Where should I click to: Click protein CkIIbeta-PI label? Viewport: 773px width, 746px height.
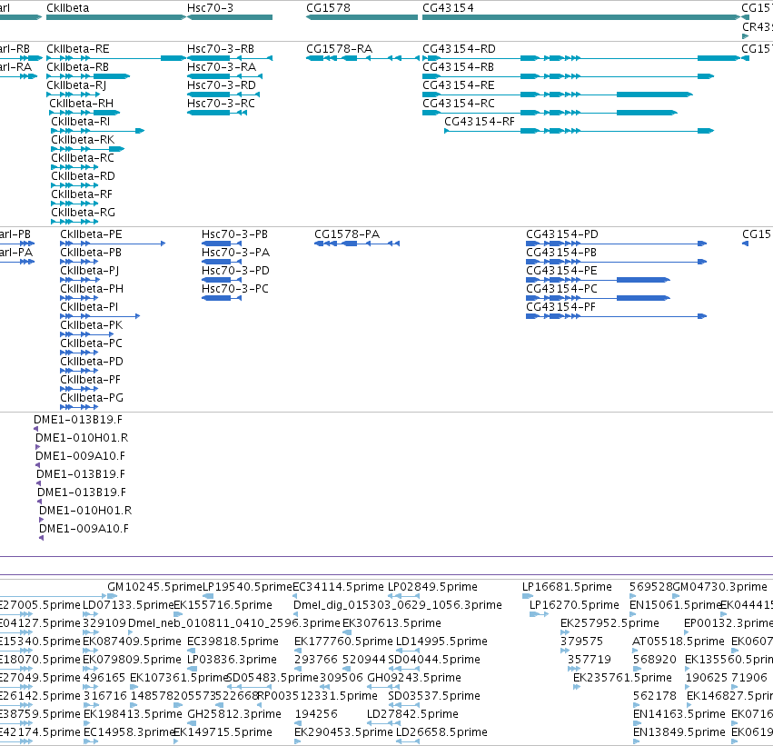(x=89, y=307)
